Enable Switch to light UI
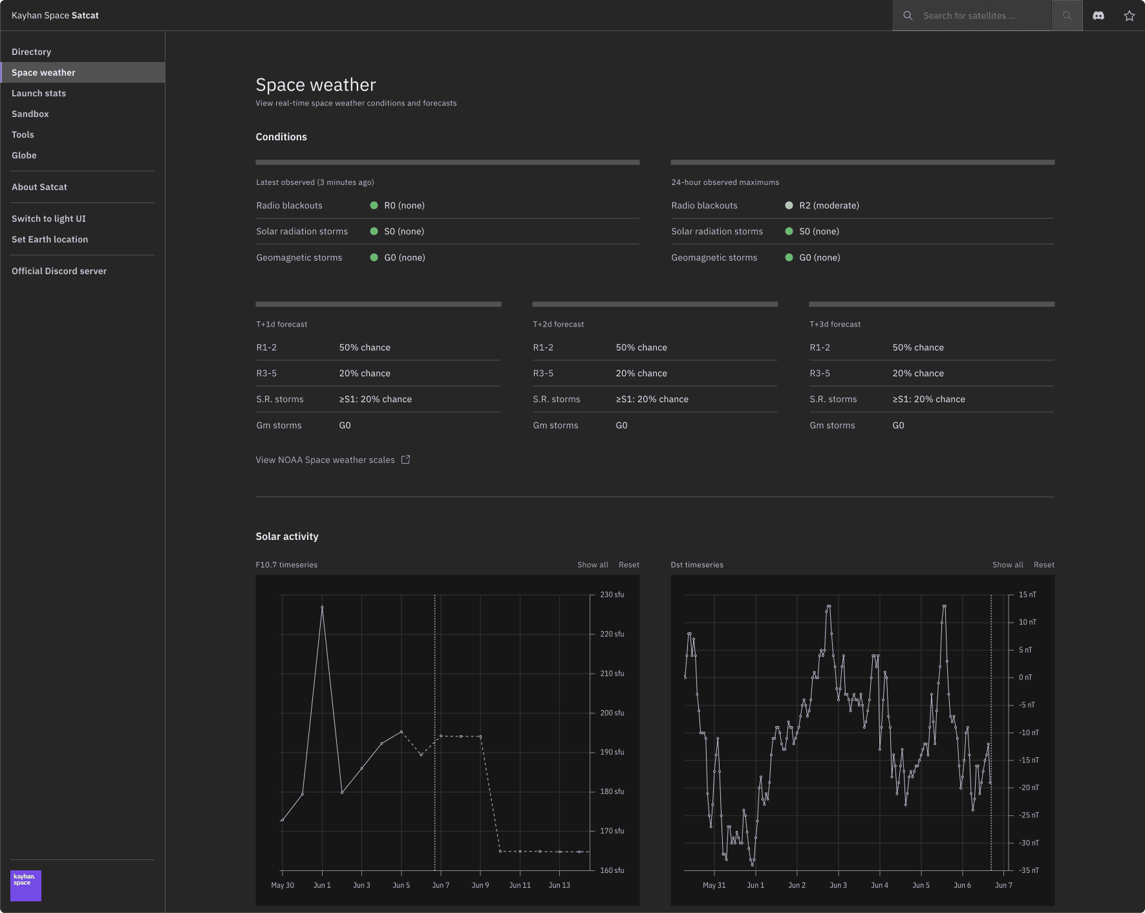This screenshot has height=913, width=1145. 48,218
